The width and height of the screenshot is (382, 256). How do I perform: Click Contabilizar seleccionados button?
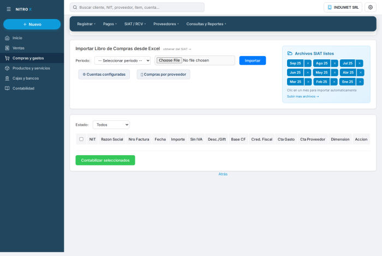105,160
